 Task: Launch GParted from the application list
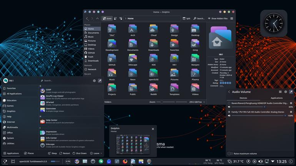(x=71, y=104)
